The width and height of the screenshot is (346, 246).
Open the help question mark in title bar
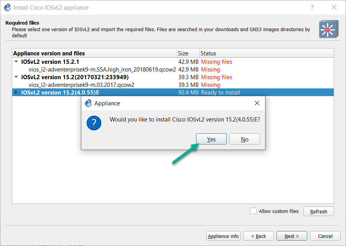(x=312, y=7)
